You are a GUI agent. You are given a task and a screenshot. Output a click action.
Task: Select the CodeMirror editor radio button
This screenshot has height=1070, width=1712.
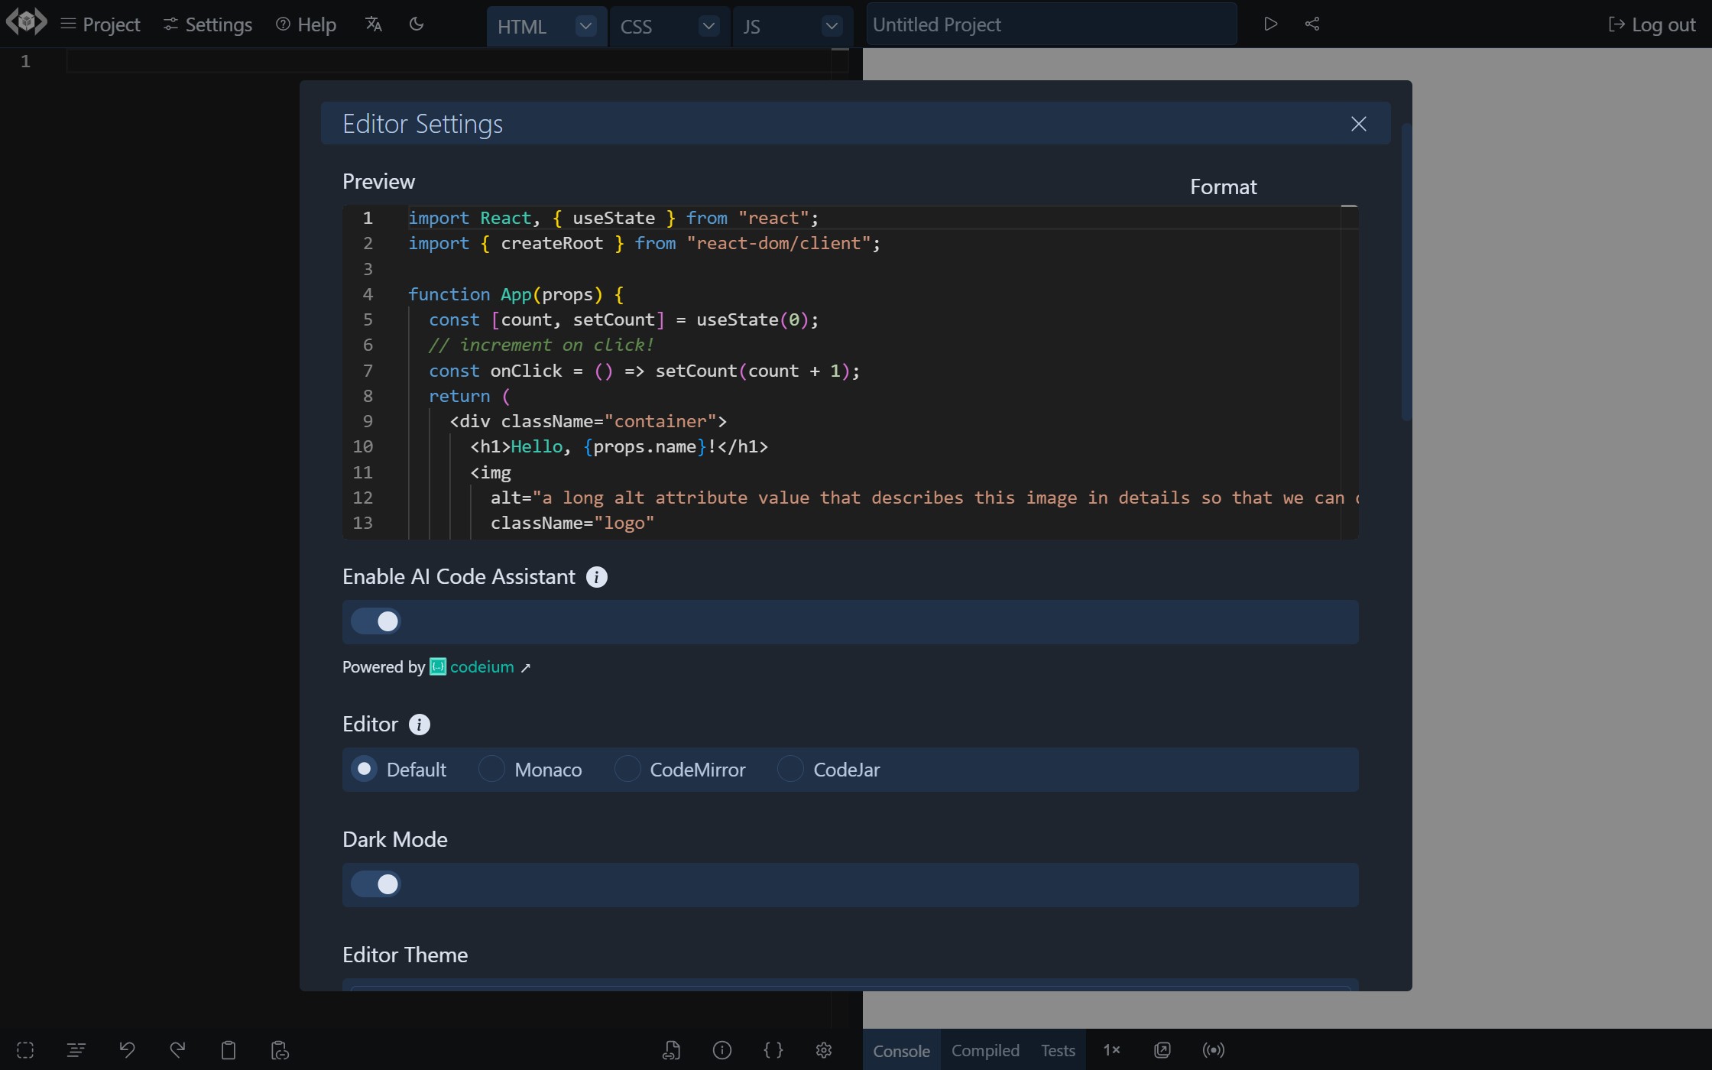pos(627,769)
